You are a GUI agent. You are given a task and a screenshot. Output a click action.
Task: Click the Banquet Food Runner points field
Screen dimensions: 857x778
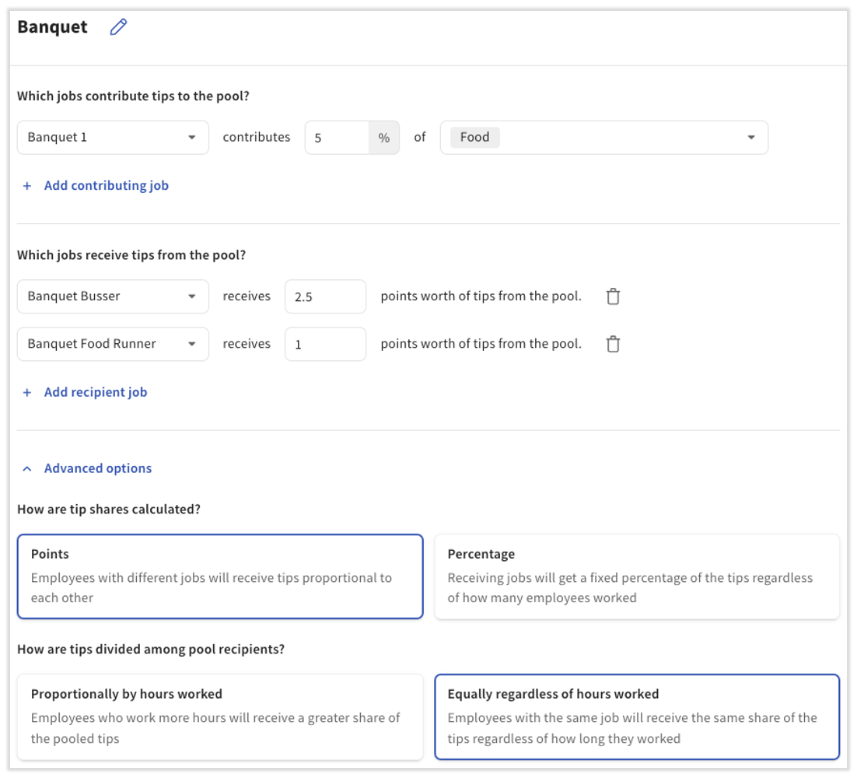click(325, 344)
